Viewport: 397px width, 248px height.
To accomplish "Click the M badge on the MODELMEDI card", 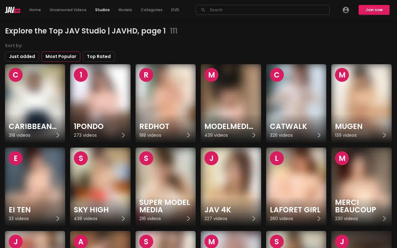I will [x=211, y=75].
